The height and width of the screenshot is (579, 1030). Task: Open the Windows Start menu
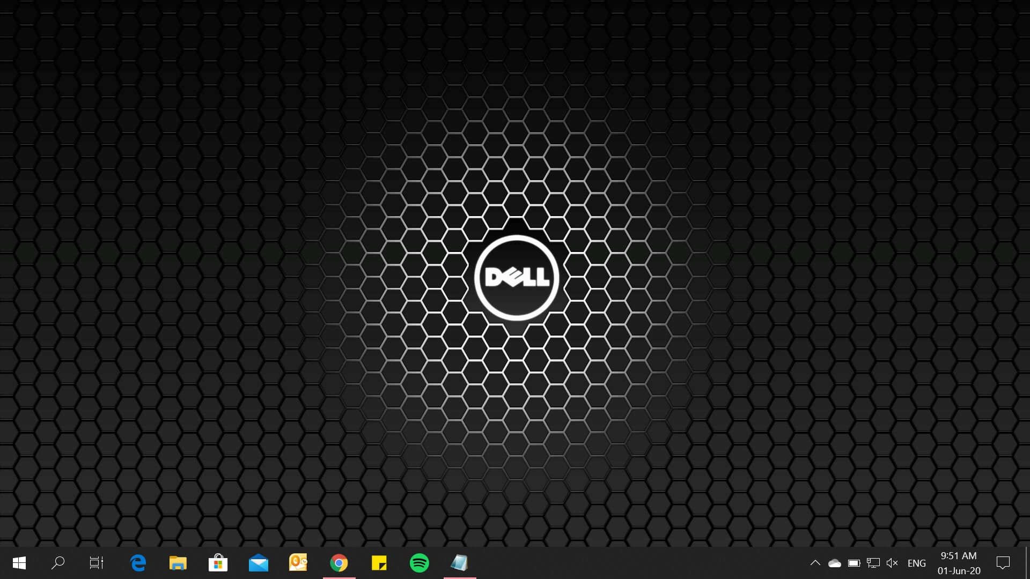click(19, 563)
